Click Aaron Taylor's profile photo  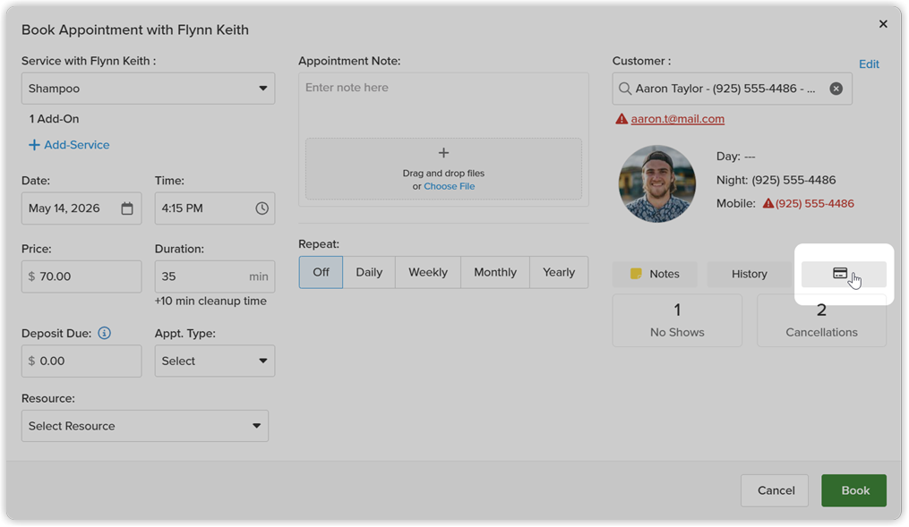click(656, 183)
